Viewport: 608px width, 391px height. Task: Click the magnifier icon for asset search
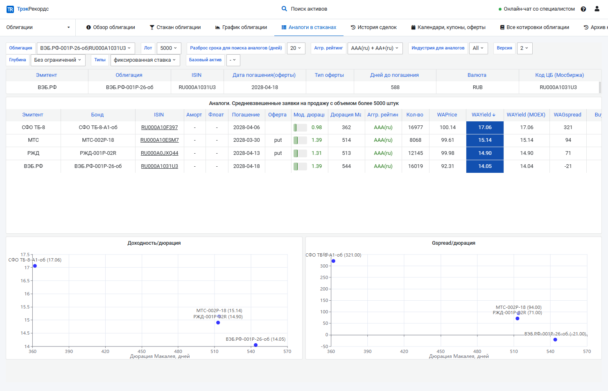tap(284, 9)
